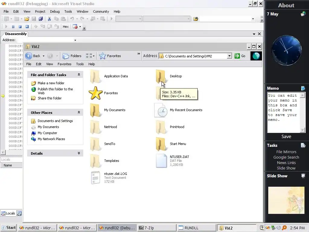Select the Templates folder icon

click(x=95, y=161)
